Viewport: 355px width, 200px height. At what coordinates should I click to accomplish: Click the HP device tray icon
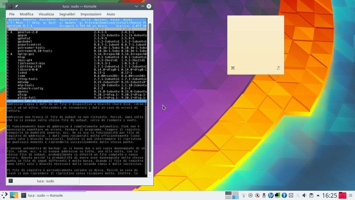coord(270,195)
